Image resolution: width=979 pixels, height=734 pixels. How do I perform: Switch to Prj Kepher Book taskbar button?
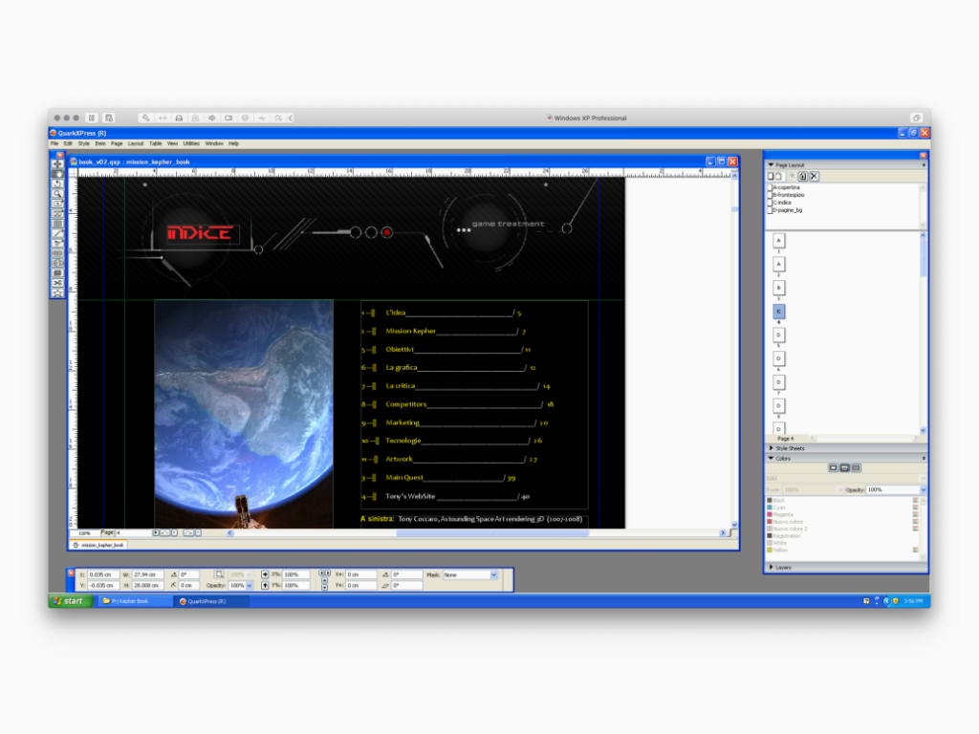coord(134,601)
